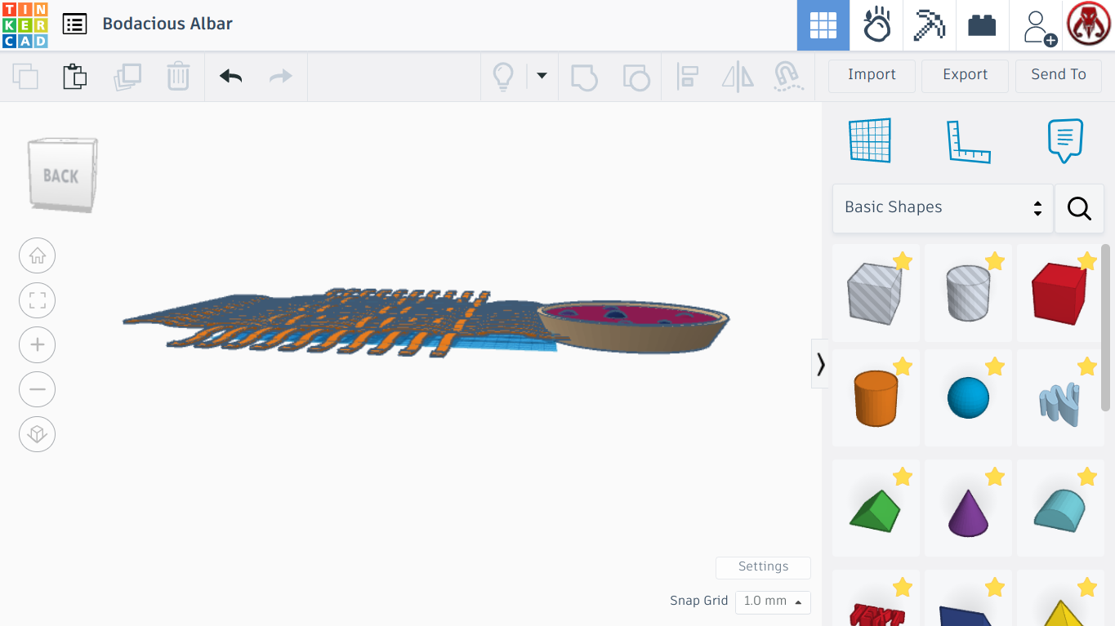Redo the last action

click(281, 77)
